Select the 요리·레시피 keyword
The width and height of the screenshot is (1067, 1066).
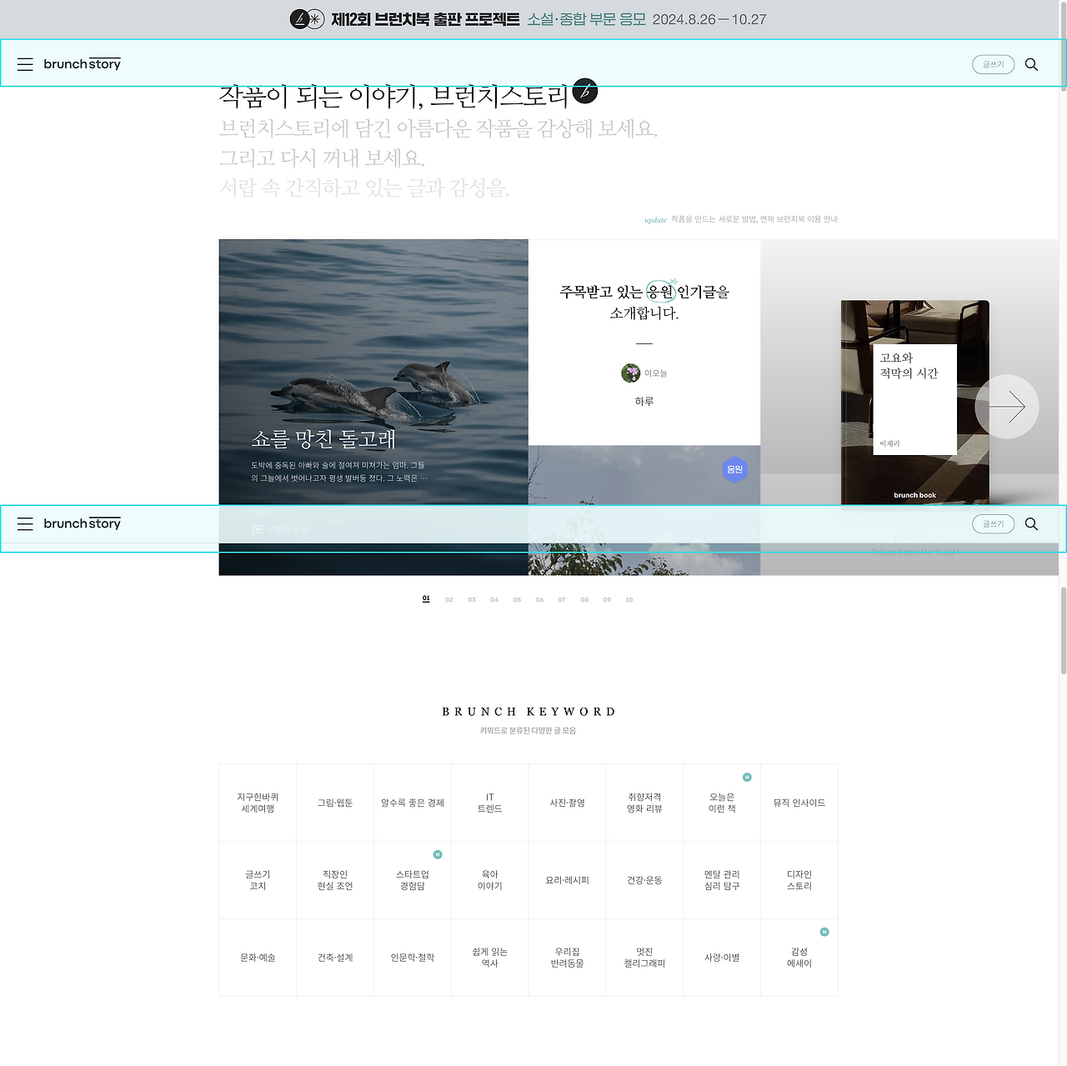[568, 880]
